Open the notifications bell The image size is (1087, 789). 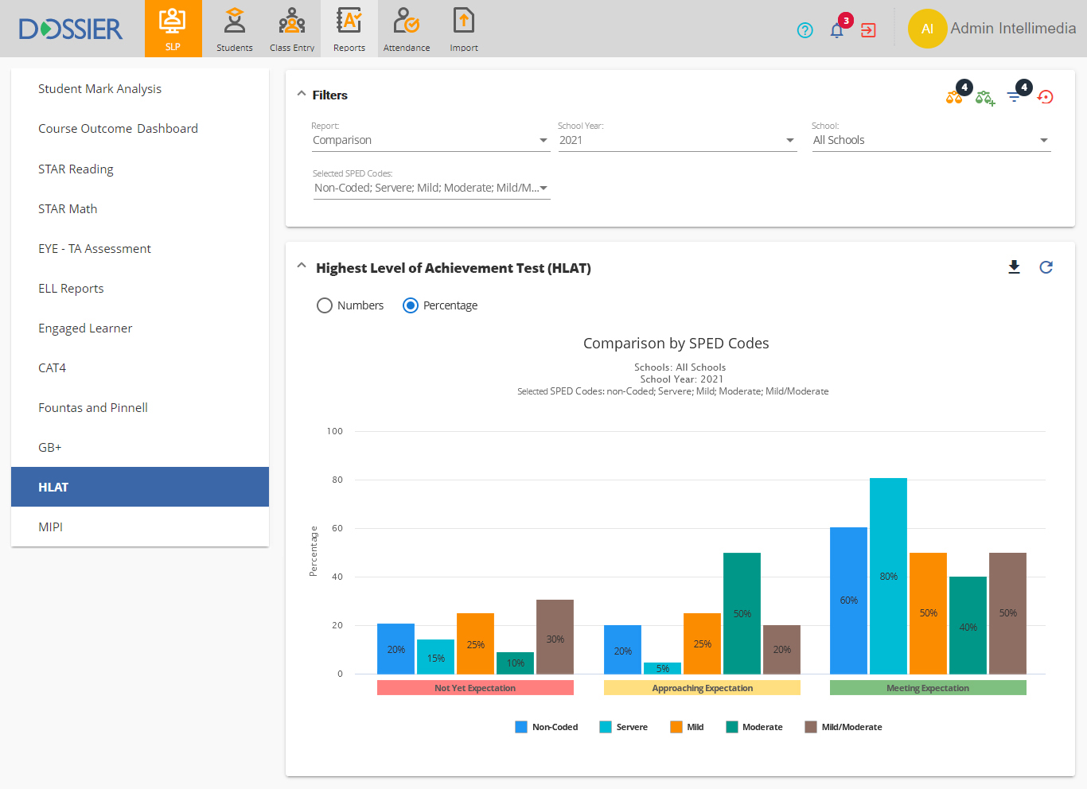(836, 30)
